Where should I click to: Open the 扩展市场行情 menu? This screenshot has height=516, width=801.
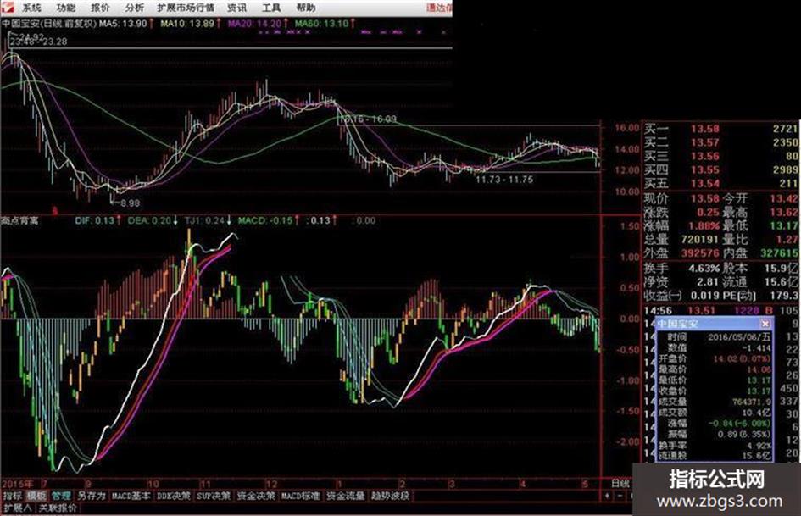click(x=186, y=8)
